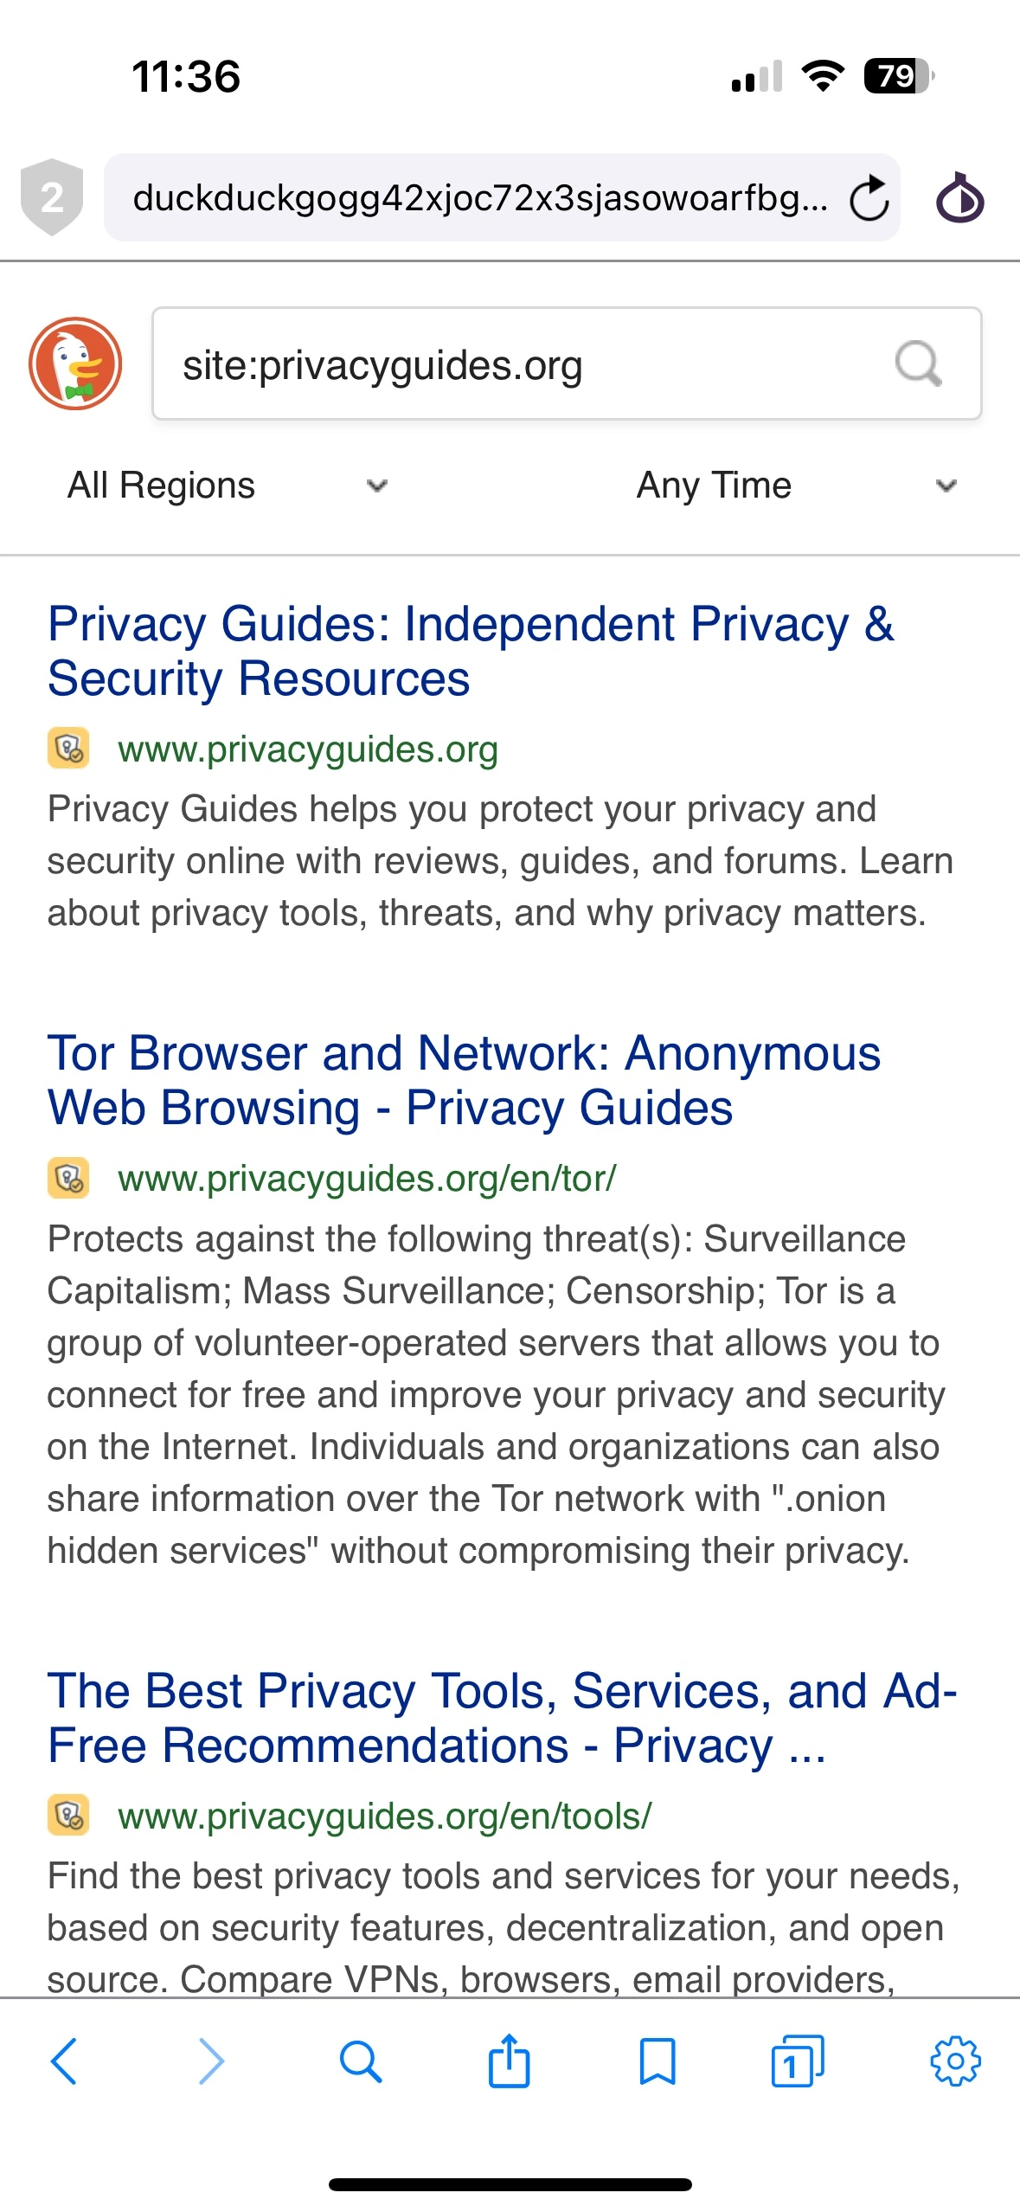Image resolution: width=1020 pixels, height=2212 pixels.
Task: Open the Any Time filter dropdown
Action: [714, 485]
